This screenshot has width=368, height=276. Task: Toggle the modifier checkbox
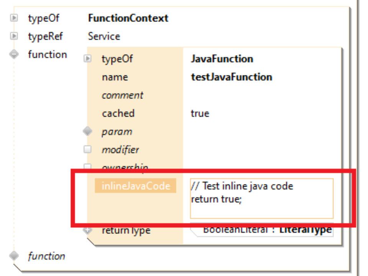[x=88, y=149]
